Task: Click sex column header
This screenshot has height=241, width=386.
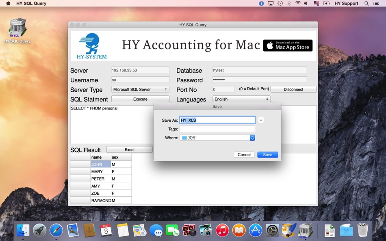Action: click(x=121, y=157)
